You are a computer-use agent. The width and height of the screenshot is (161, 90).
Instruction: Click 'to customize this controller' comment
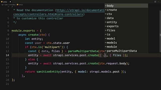coord(40,18)
